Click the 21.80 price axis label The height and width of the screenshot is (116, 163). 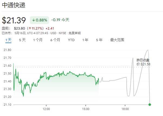[x=7, y=50]
